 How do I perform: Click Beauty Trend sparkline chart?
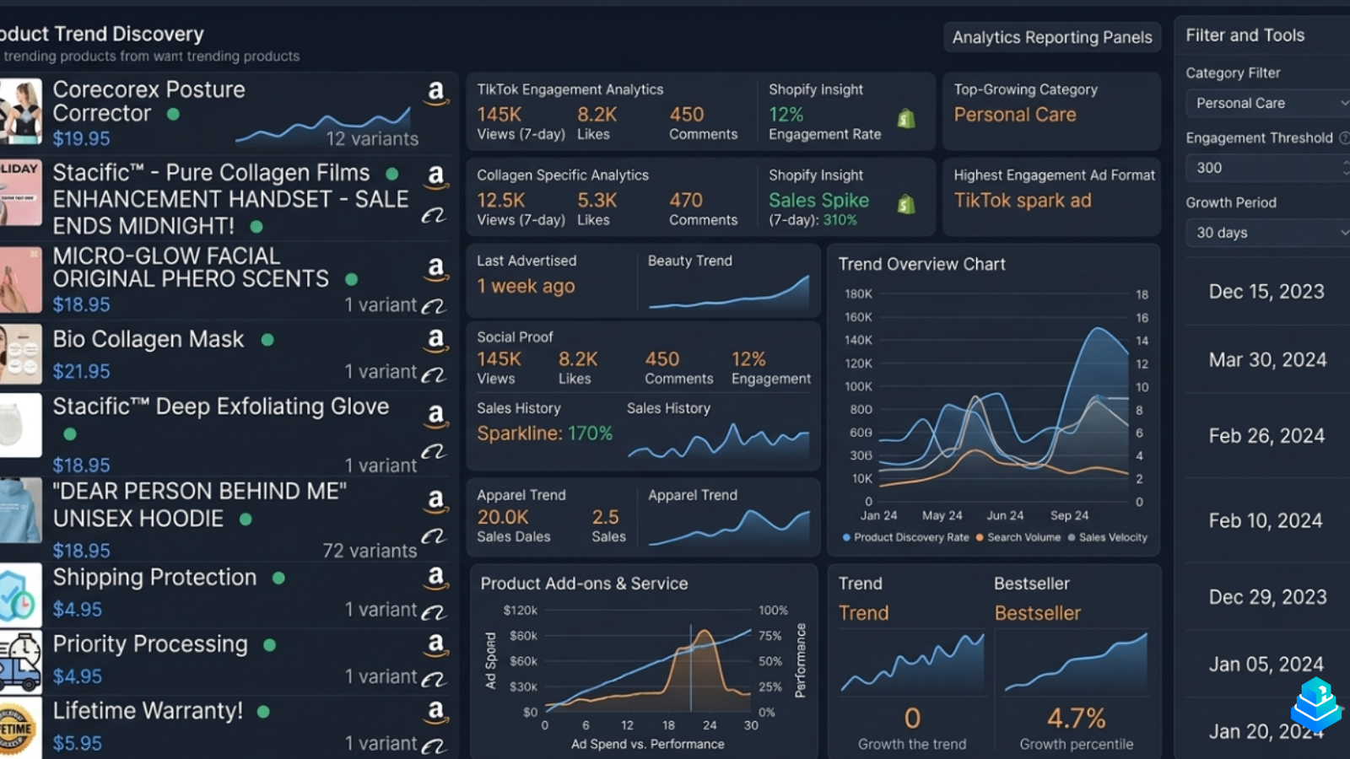pyautogui.click(x=728, y=293)
